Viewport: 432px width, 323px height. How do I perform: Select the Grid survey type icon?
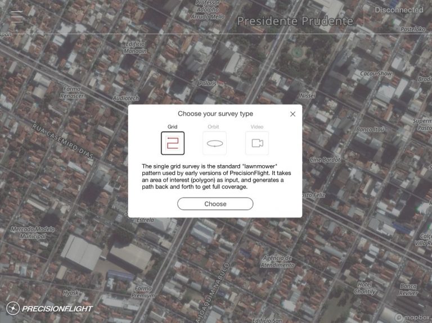point(173,143)
